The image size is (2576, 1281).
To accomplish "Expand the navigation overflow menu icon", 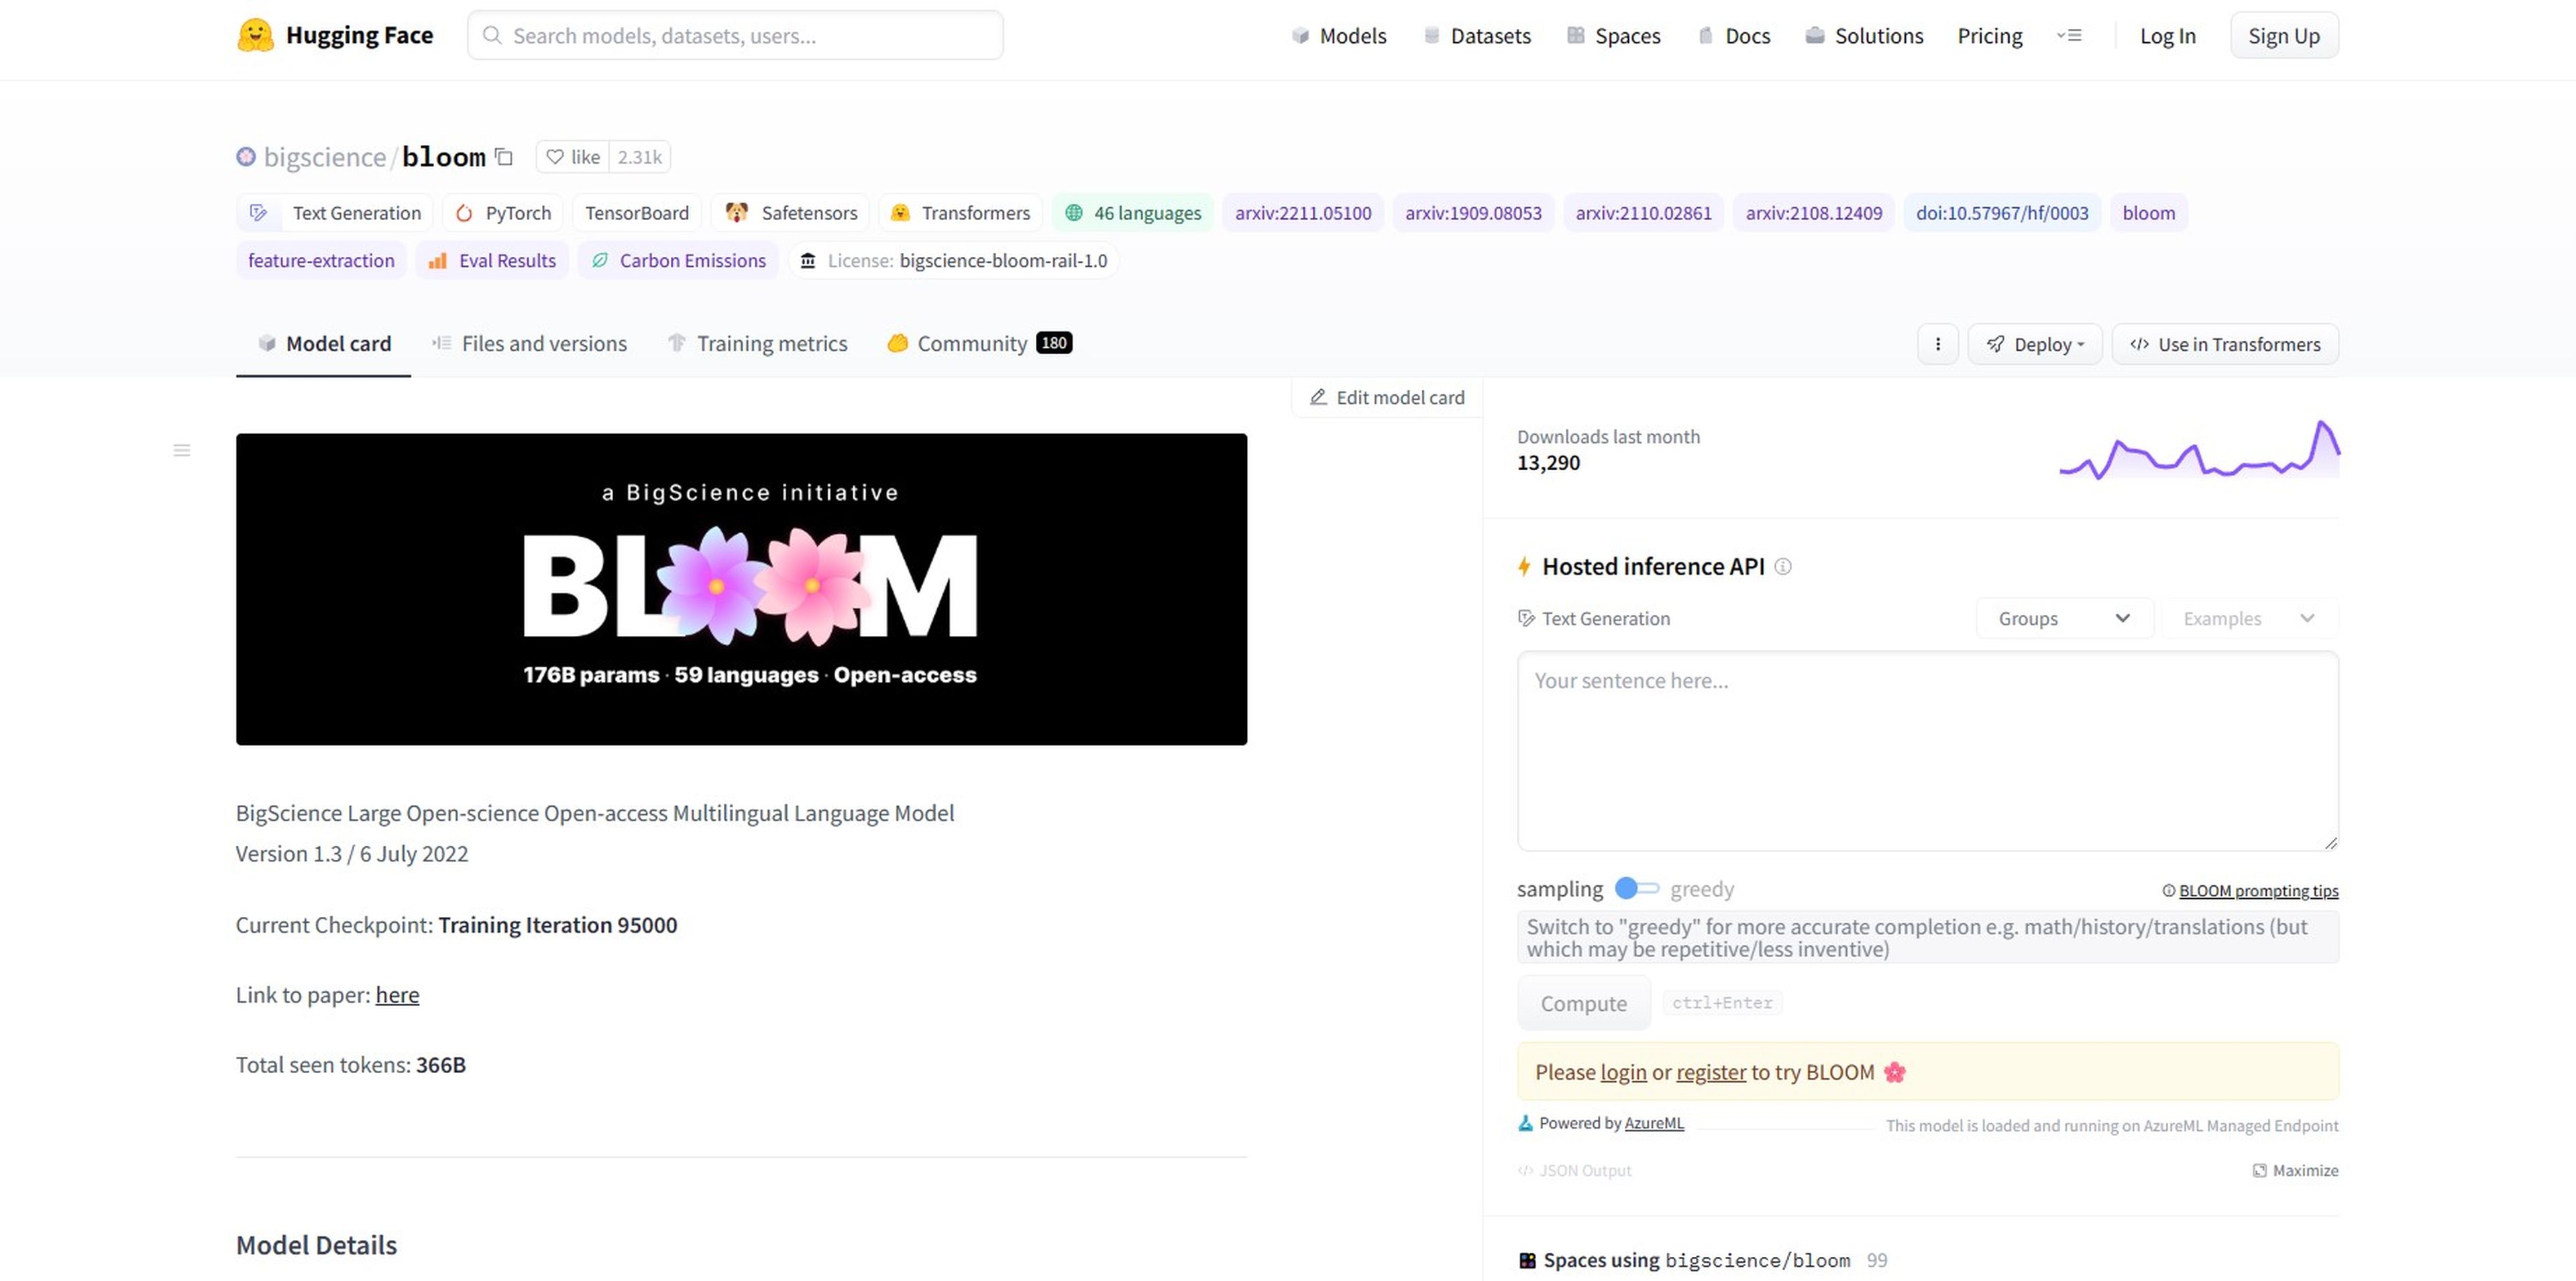I will [2069, 36].
